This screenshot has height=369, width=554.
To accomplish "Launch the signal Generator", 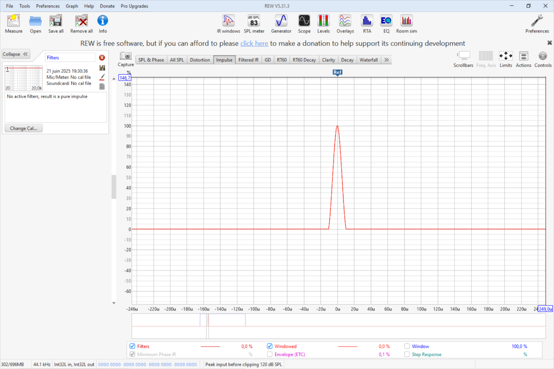I will pyautogui.click(x=281, y=24).
